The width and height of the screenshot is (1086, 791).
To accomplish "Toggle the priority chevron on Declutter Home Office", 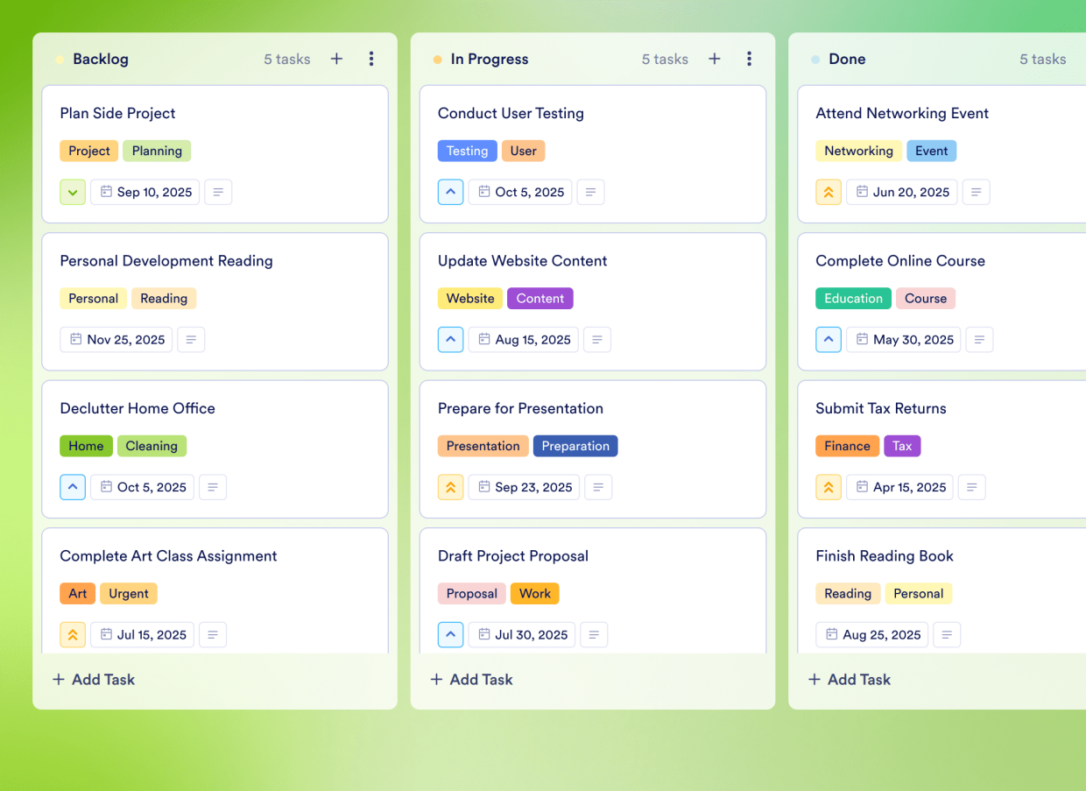I will click(x=73, y=487).
